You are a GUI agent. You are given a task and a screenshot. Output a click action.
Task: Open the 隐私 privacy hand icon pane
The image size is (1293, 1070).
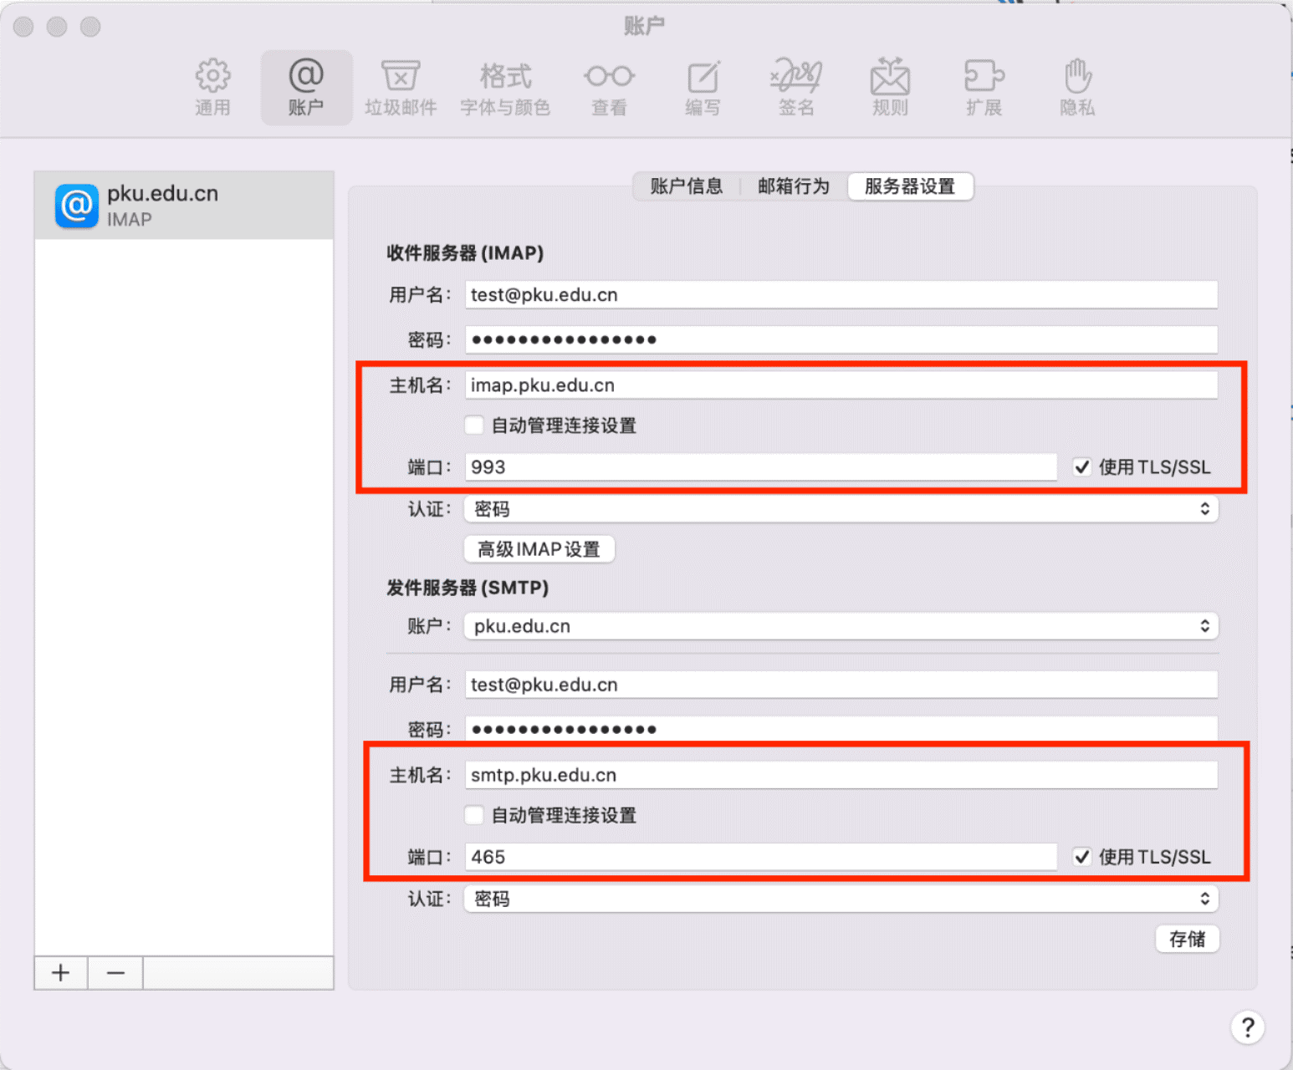click(1077, 87)
